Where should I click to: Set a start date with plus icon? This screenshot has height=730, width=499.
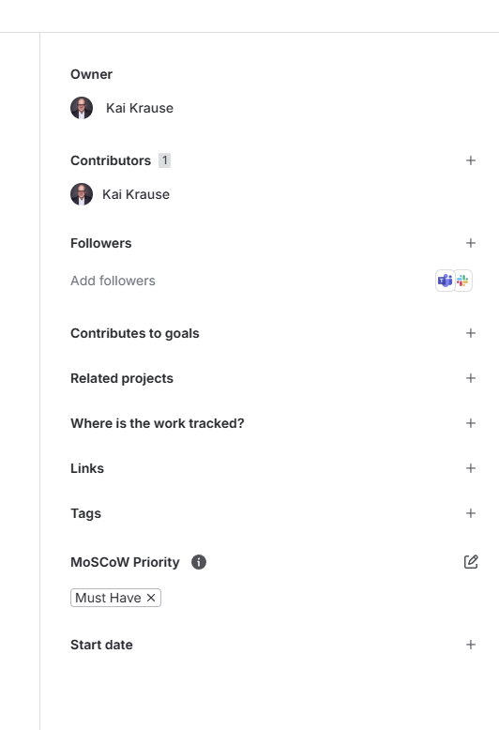471,645
